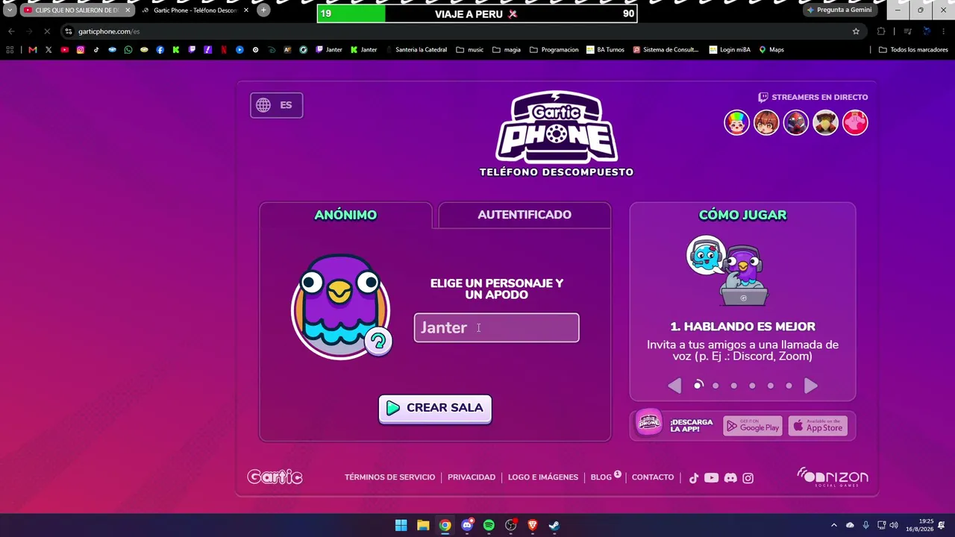Show hidden system tray icons chevron

[834, 525]
